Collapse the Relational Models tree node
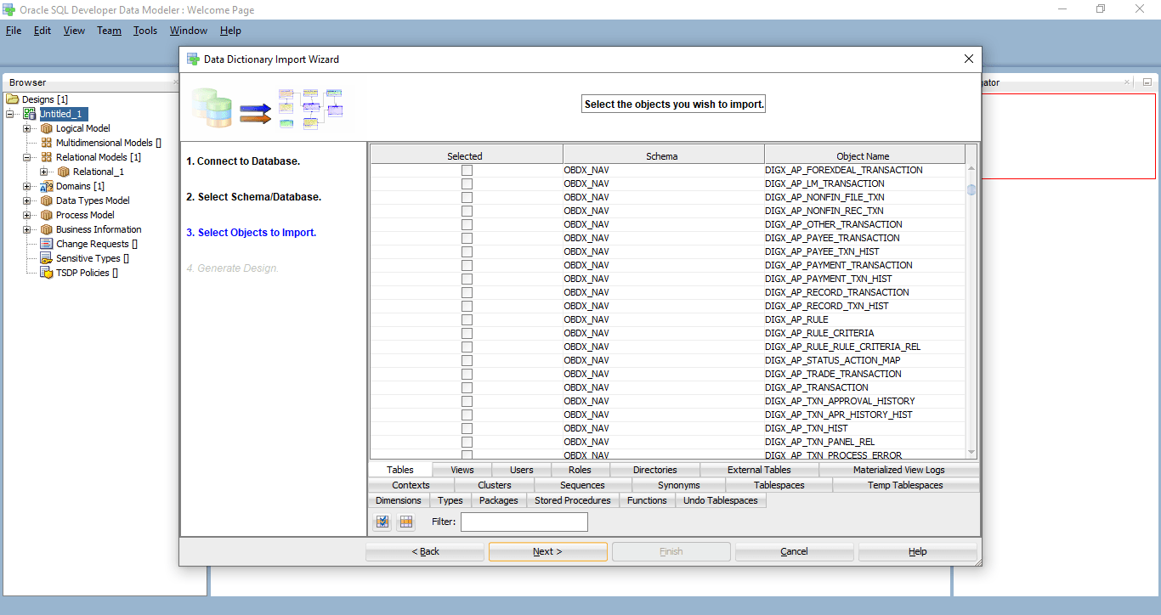This screenshot has height=615, width=1161. tap(27, 157)
